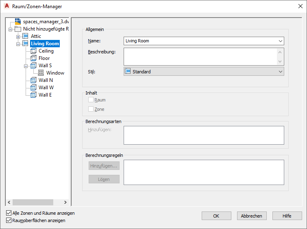307x229 pixels.
Task: Click the Wall N surface icon
Action: [x=33, y=80]
